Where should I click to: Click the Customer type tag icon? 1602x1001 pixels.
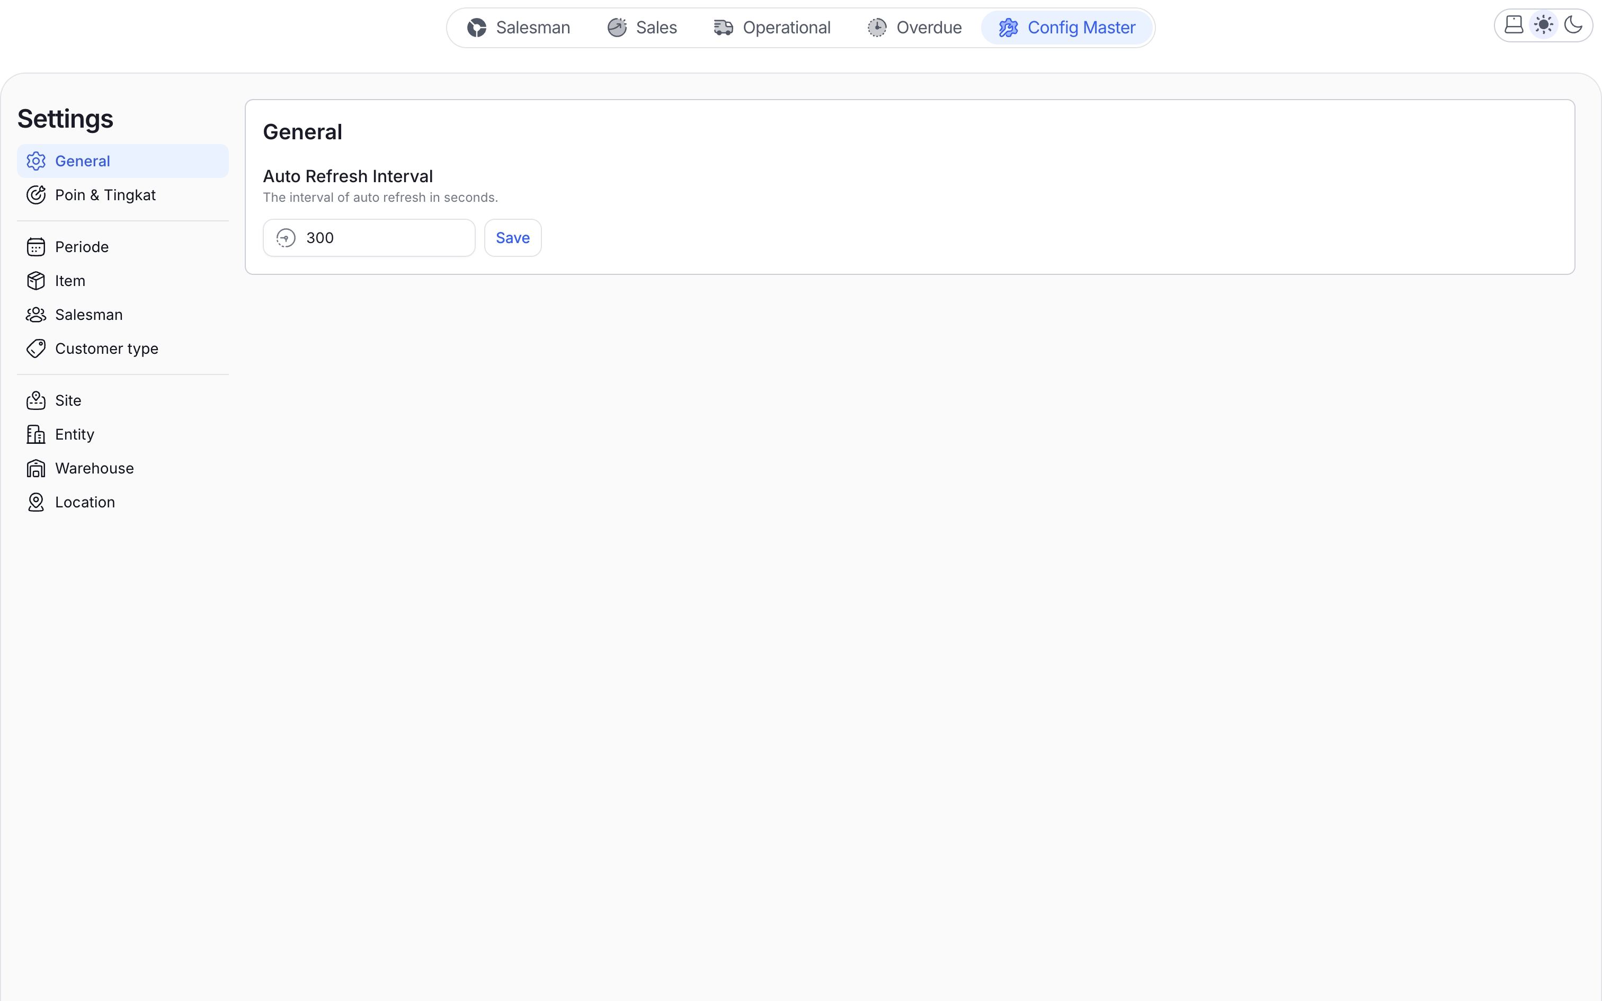[x=35, y=348]
